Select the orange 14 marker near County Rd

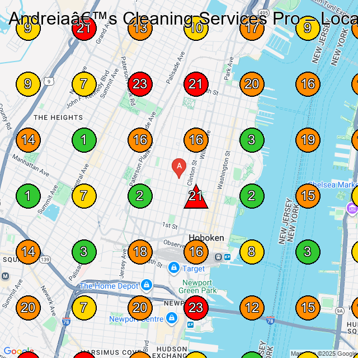(x=28, y=140)
